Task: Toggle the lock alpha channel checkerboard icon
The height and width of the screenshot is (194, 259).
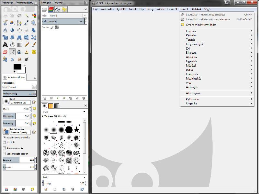Action: tap(57, 27)
